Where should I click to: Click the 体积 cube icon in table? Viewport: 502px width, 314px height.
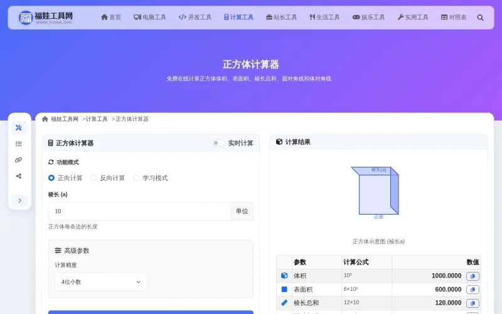point(284,276)
